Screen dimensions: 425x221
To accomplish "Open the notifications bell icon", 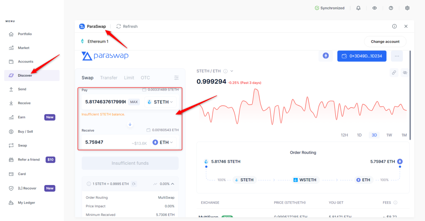I will [358, 8].
